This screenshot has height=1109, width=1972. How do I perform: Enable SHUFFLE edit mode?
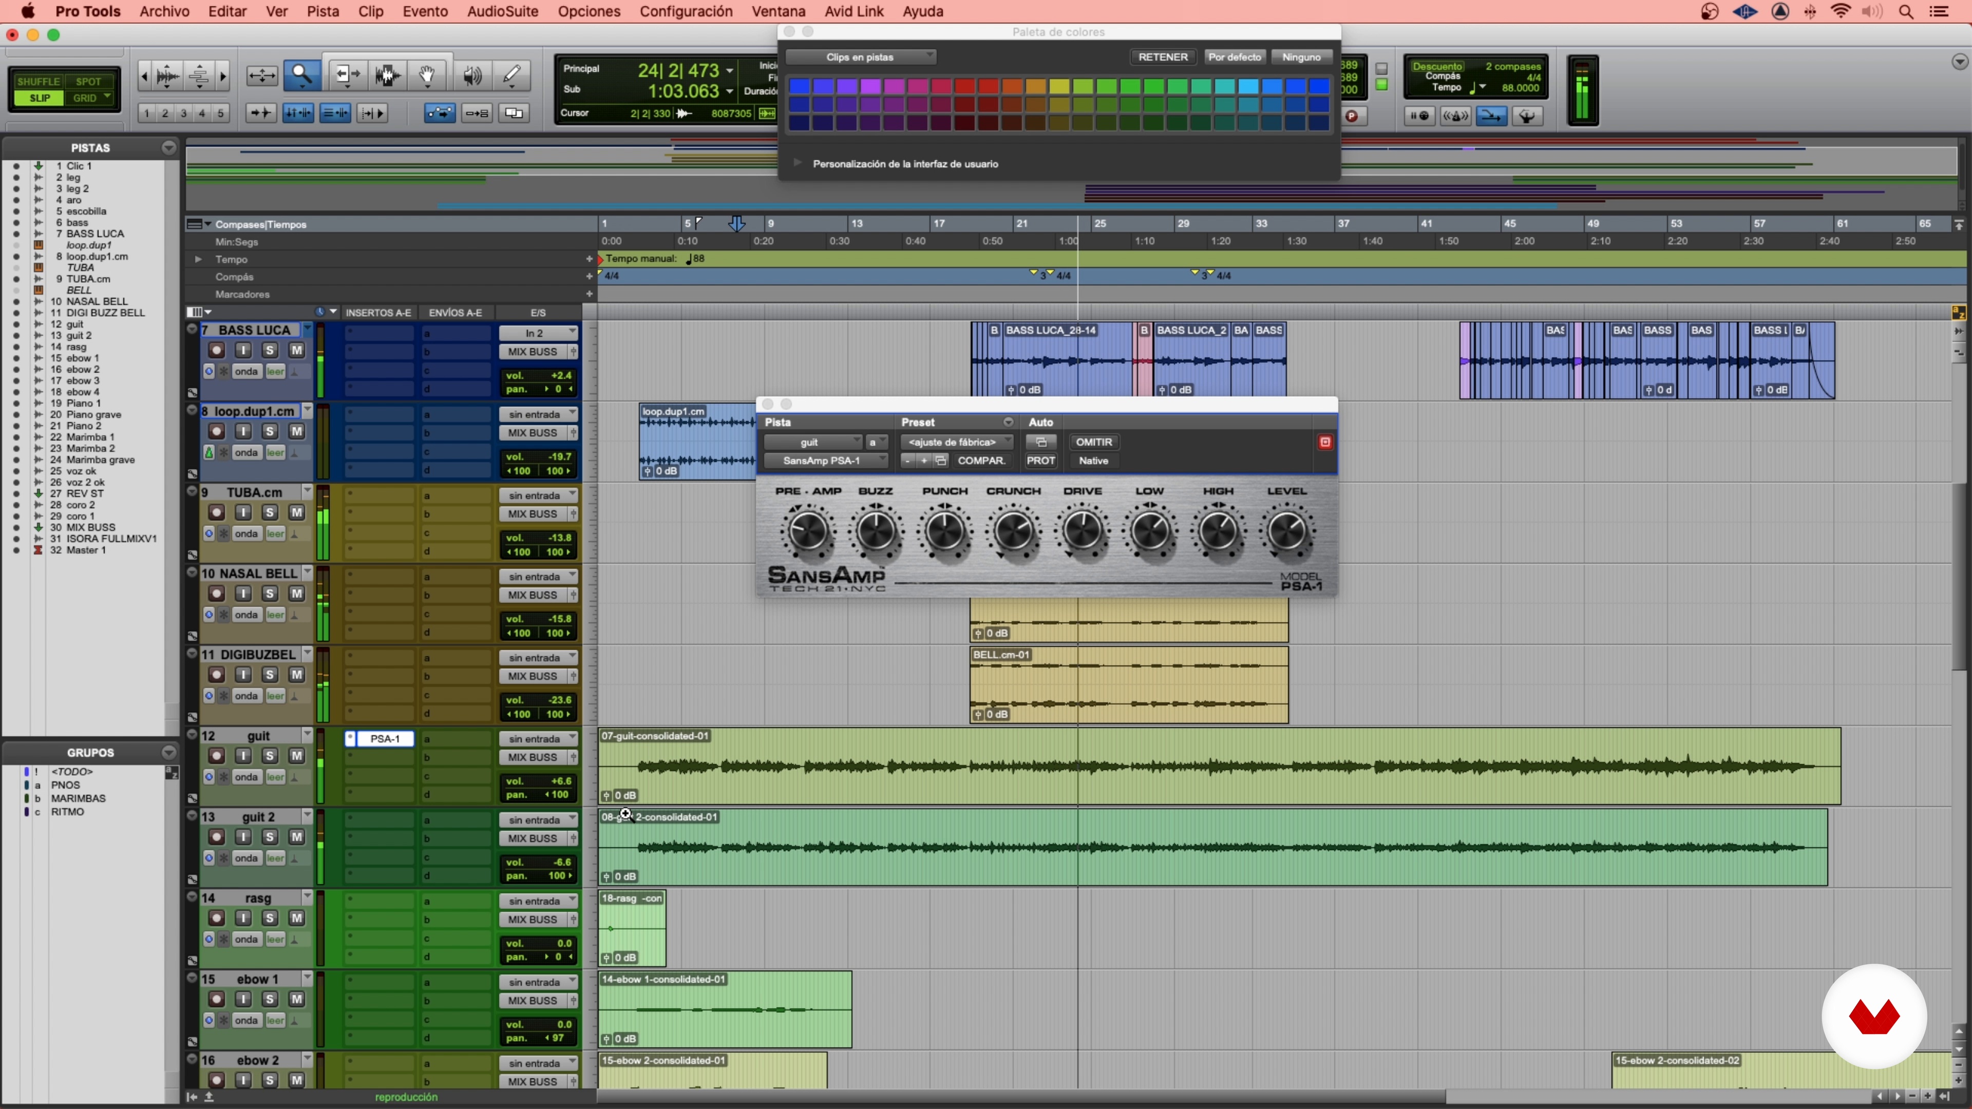click(39, 81)
